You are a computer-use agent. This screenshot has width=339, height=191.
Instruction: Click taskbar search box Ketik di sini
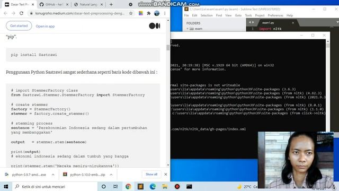coord(55,186)
